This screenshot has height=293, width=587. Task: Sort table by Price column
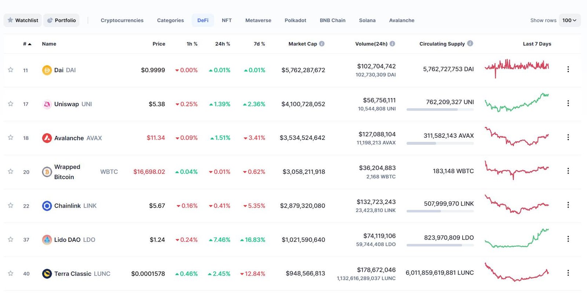pyautogui.click(x=159, y=44)
